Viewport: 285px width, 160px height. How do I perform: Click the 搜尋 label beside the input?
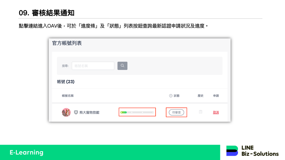point(65,66)
